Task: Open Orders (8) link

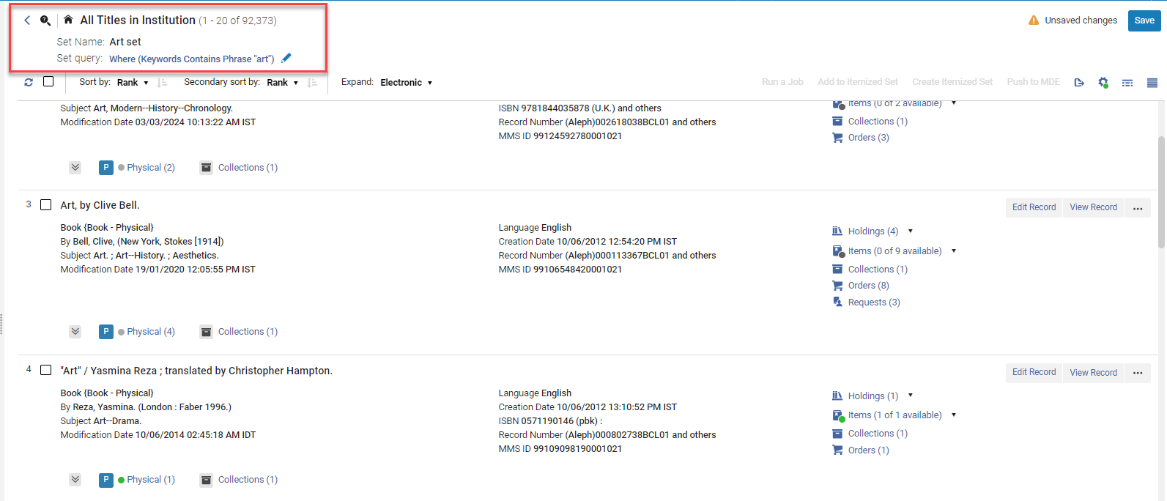Action: (x=868, y=286)
